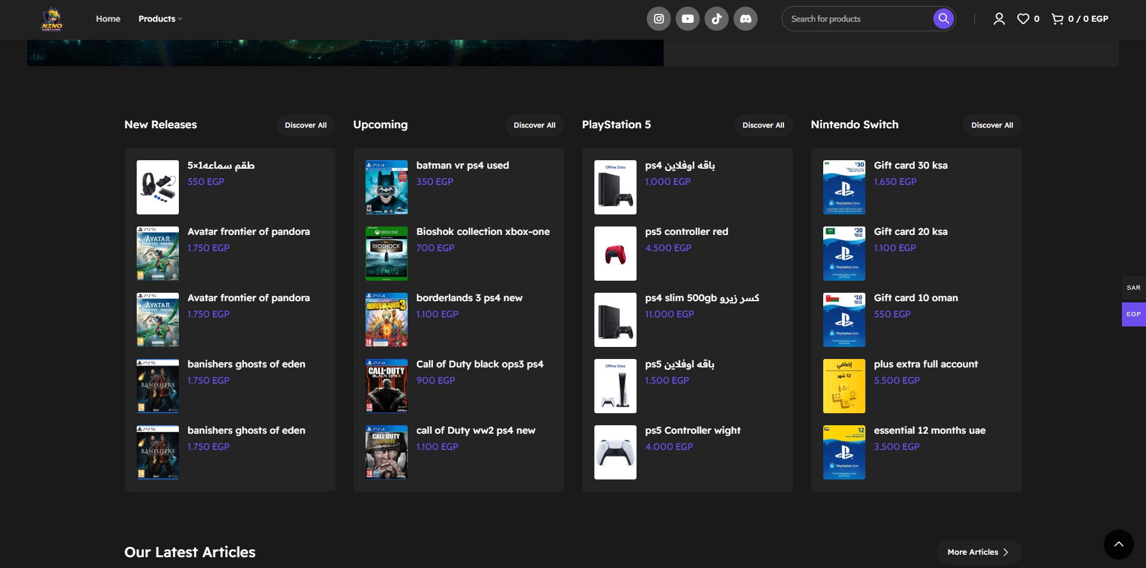Switch currency to EGP

click(x=1133, y=314)
